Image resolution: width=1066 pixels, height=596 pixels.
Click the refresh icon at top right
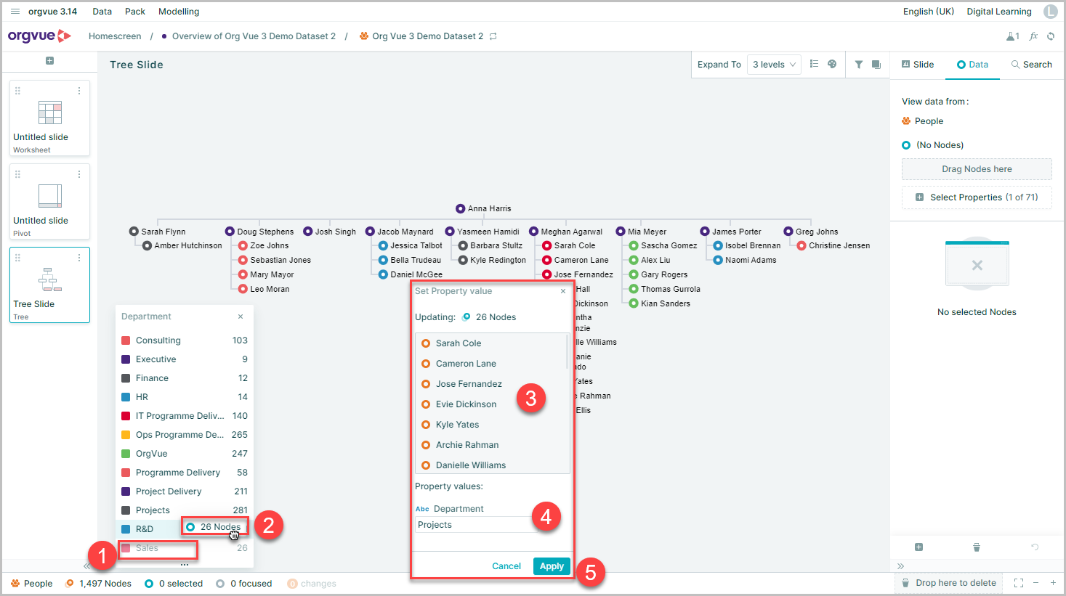tap(1051, 36)
